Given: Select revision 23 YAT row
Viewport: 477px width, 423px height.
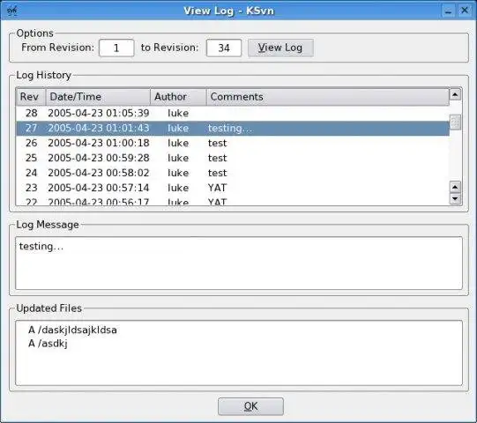Looking at the screenshot, I should coord(233,188).
